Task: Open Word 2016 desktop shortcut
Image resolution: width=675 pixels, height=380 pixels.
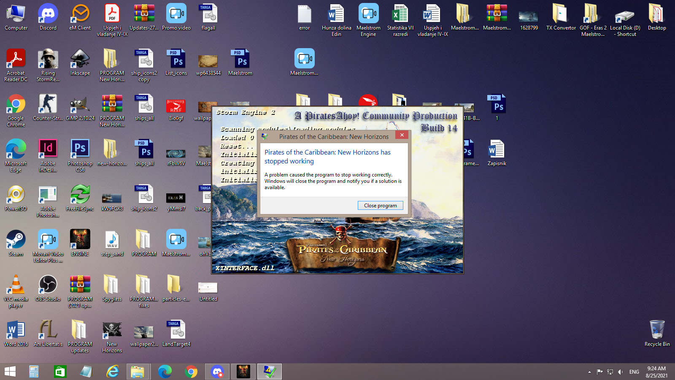Action: pos(16,334)
